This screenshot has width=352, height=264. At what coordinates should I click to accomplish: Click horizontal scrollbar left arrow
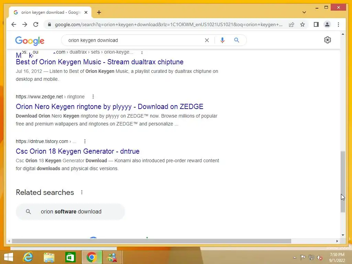point(9,241)
